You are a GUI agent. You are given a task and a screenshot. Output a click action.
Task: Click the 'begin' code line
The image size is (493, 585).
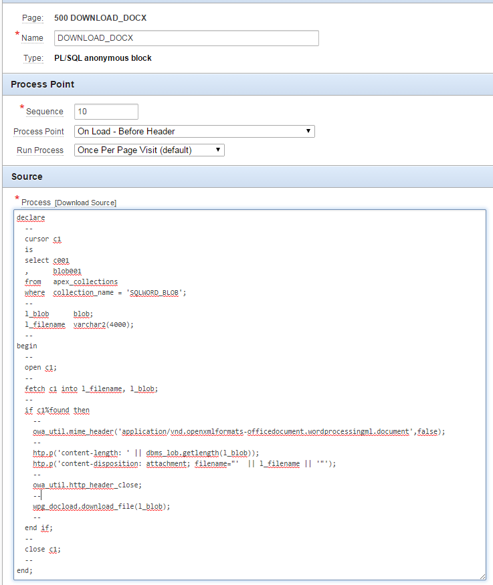[x=27, y=346]
